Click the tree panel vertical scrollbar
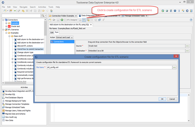 [45, 29]
